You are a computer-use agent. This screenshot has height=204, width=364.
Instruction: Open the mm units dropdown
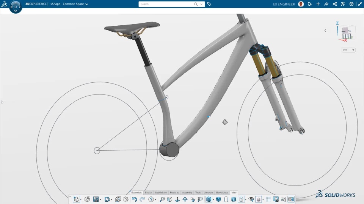(x=348, y=50)
